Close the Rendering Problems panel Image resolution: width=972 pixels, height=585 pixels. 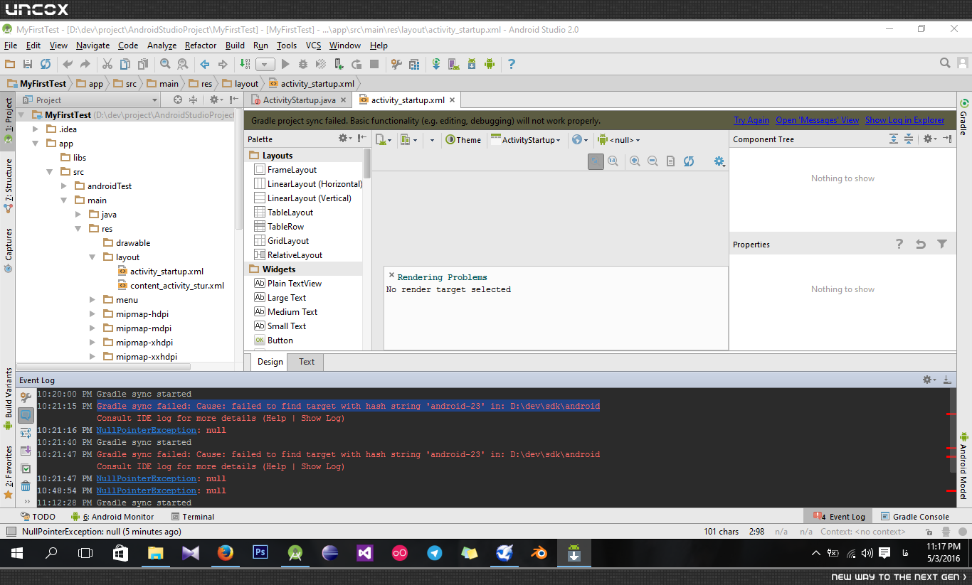(x=391, y=274)
